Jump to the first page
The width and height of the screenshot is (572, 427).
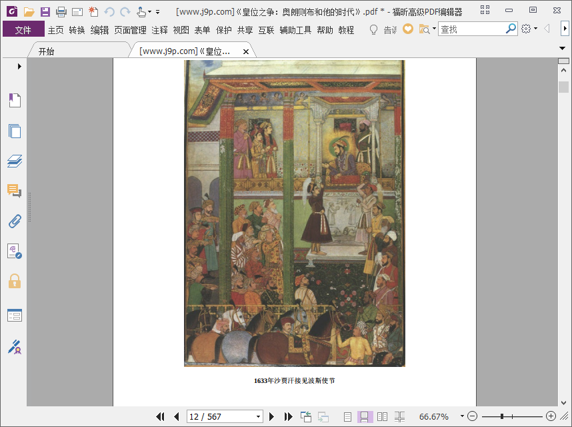[160, 416]
